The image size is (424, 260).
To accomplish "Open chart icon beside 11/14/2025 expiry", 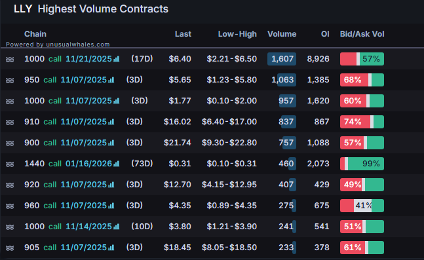I will (116, 227).
